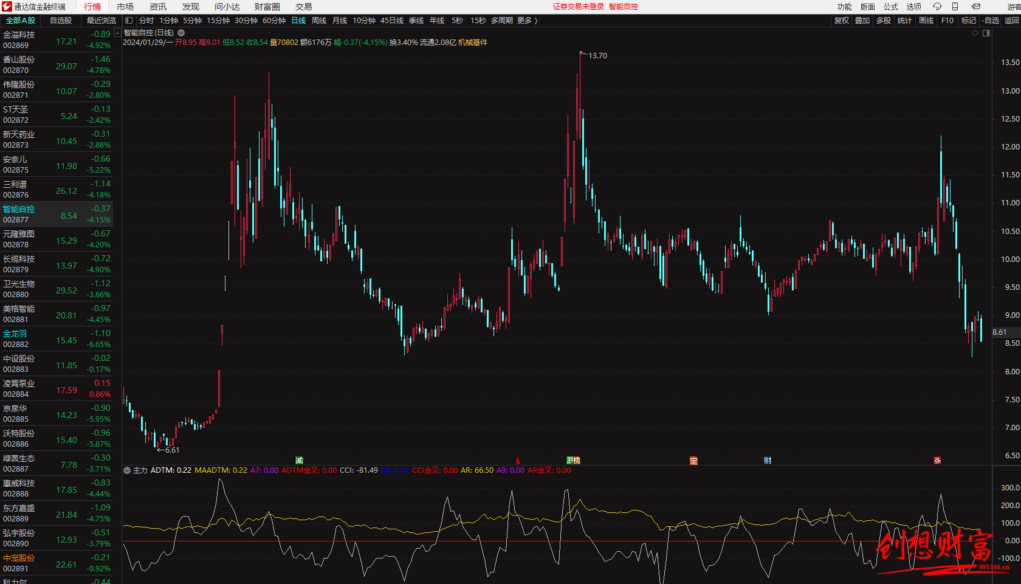Click the diamond icon atop the chart

tap(975, 33)
